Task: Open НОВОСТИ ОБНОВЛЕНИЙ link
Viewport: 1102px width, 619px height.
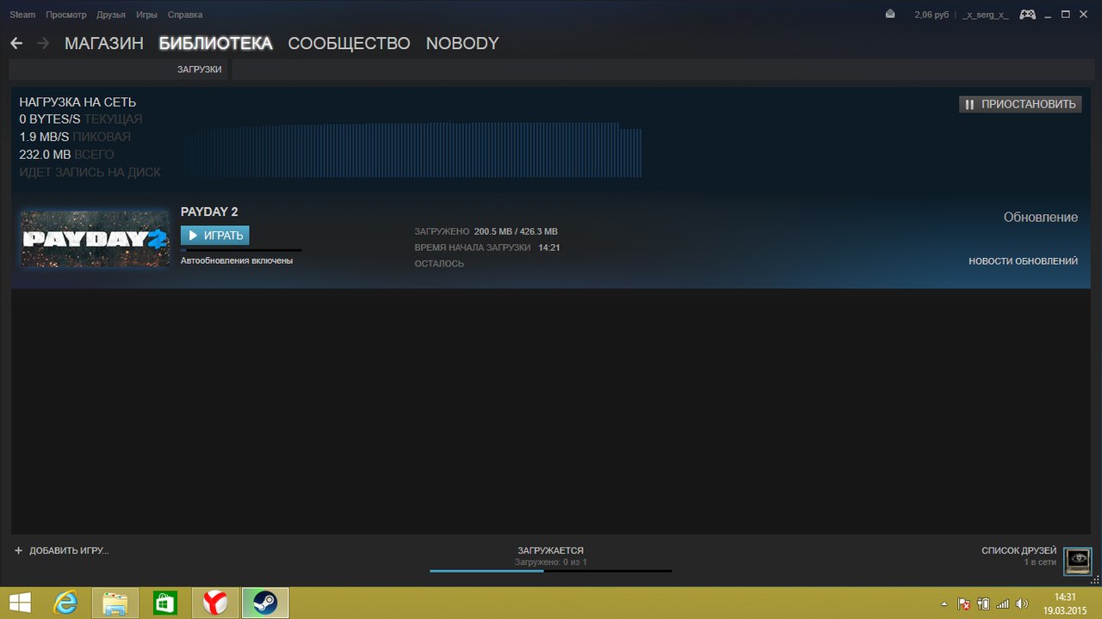Action: [1023, 261]
